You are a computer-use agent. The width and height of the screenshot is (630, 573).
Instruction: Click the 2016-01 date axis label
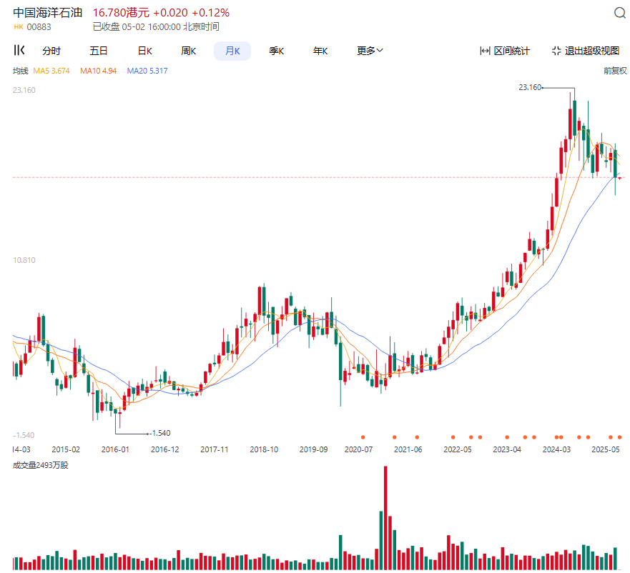point(115,449)
